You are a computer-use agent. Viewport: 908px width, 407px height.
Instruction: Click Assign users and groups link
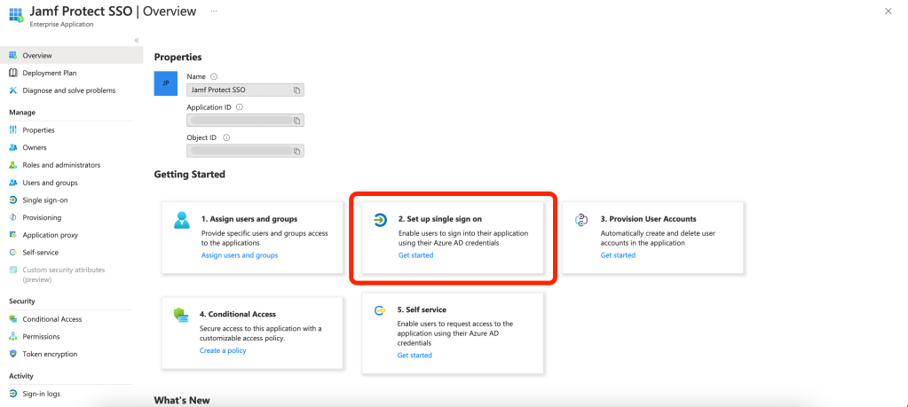pyautogui.click(x=239, y=255)
